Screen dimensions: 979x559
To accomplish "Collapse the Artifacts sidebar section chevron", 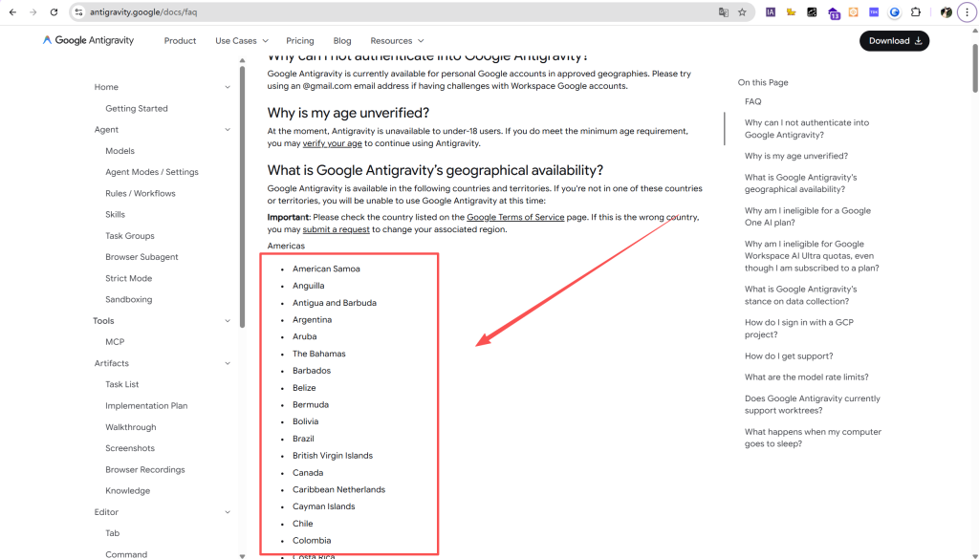I will (228, 363).
